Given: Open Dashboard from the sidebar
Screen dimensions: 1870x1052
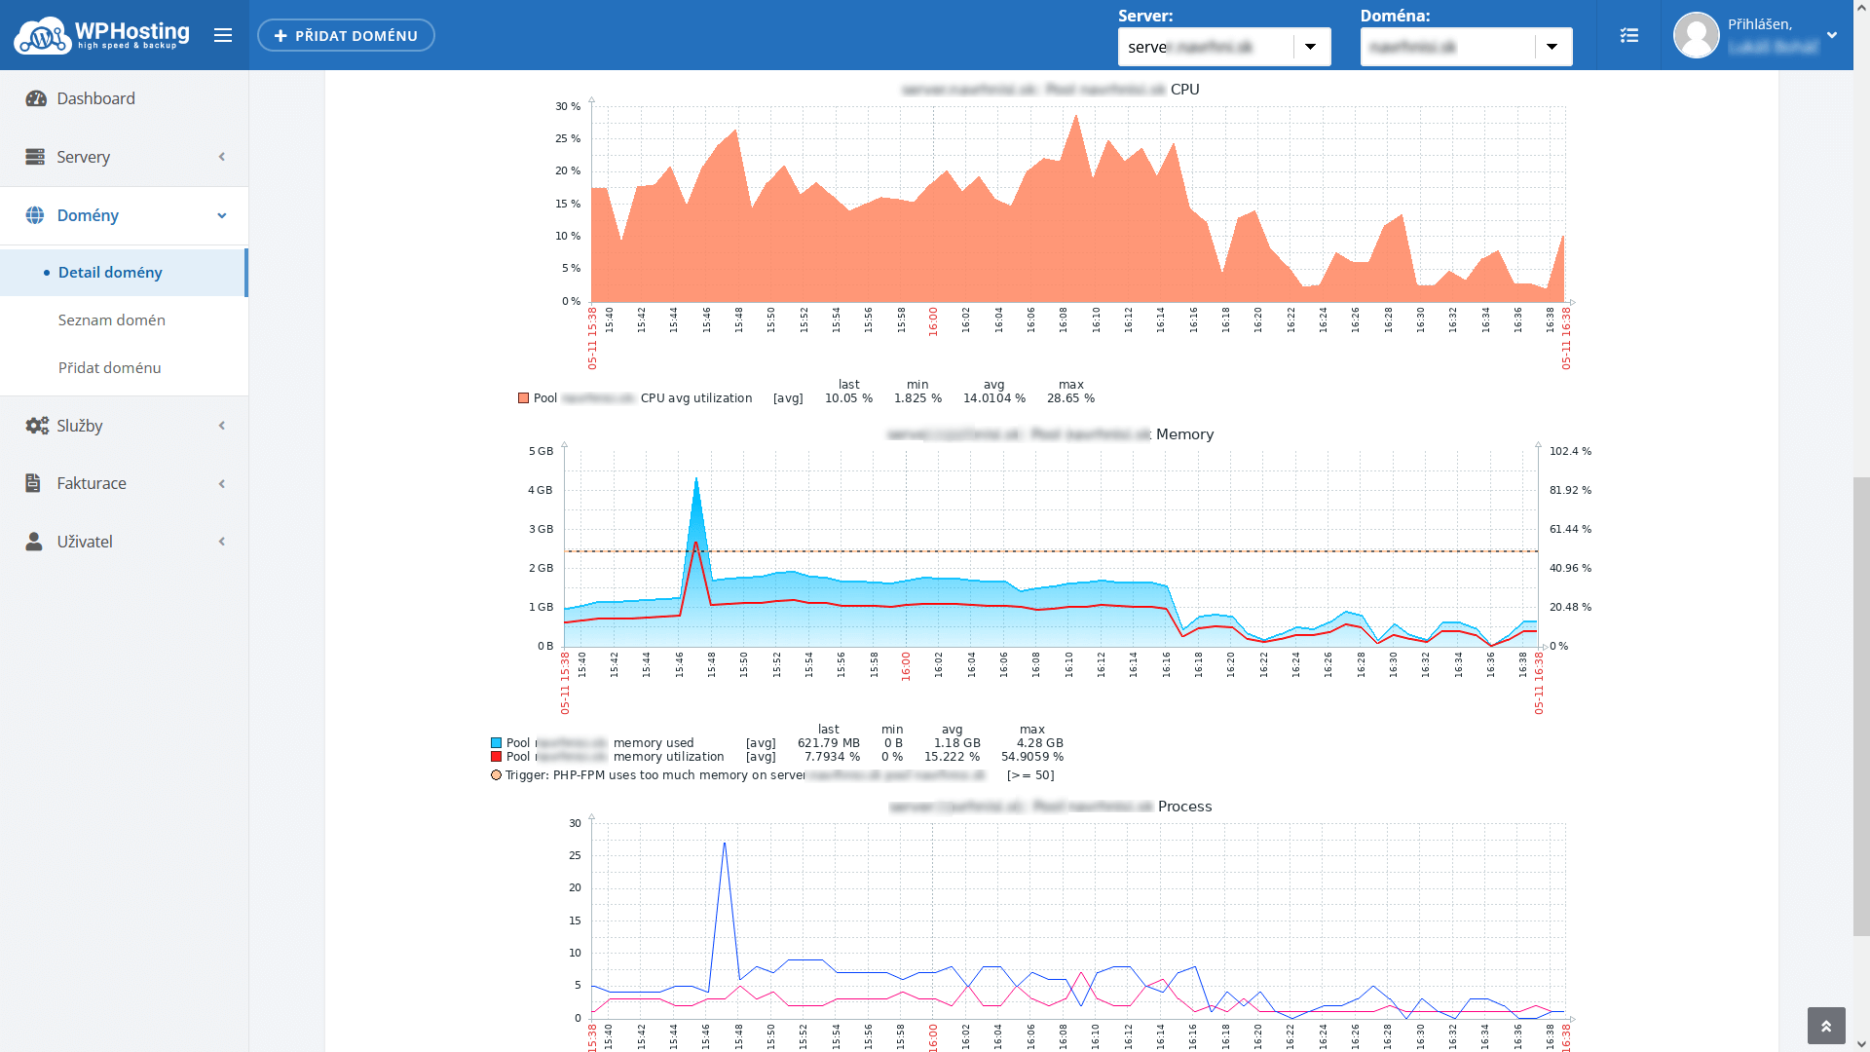Looking at the screenshot, I should [x=95, y=98].
